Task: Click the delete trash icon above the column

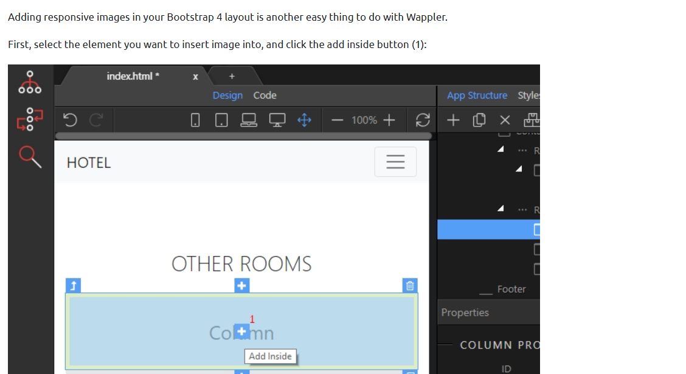Action: (410, 285)
